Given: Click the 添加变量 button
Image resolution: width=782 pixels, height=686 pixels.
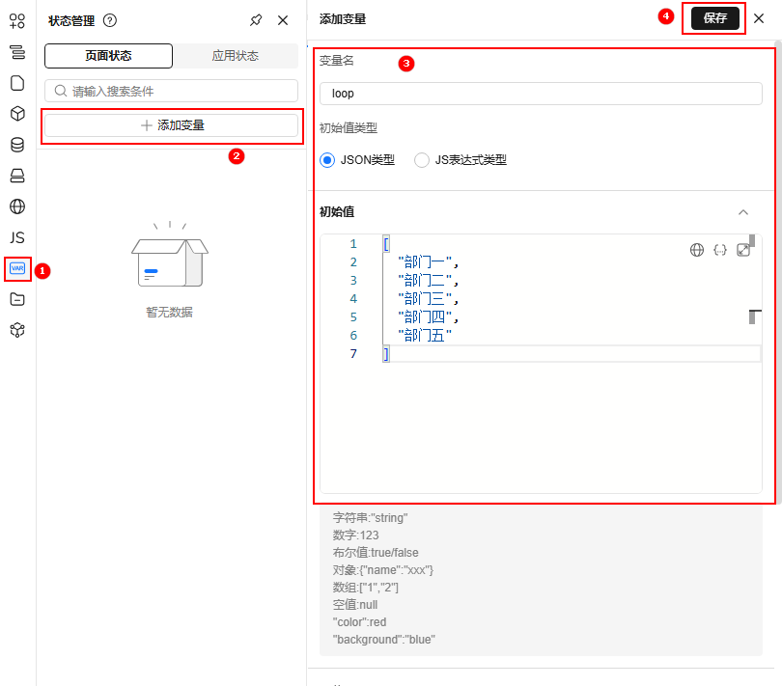Looking at the screenshot, I should (172, 125).
